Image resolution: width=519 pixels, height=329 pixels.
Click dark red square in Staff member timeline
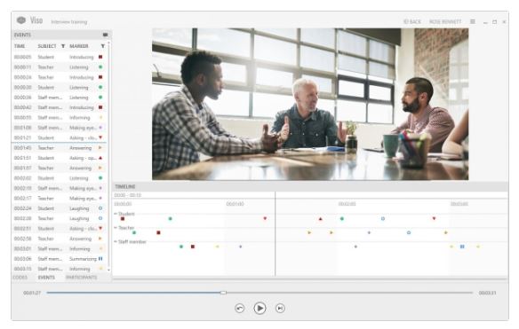tap(193, 247)
